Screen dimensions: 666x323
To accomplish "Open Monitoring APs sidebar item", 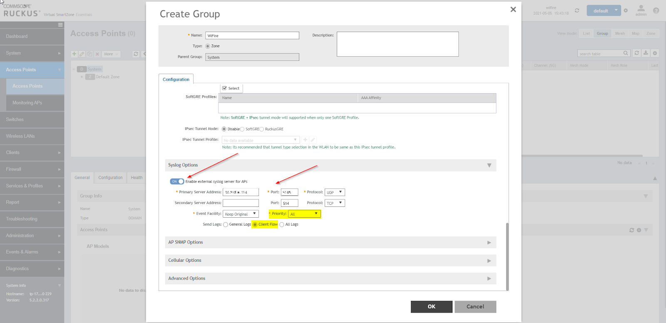I will point(35,103).
